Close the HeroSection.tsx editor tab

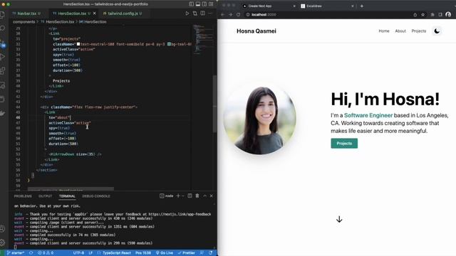(x=95, y=14)
